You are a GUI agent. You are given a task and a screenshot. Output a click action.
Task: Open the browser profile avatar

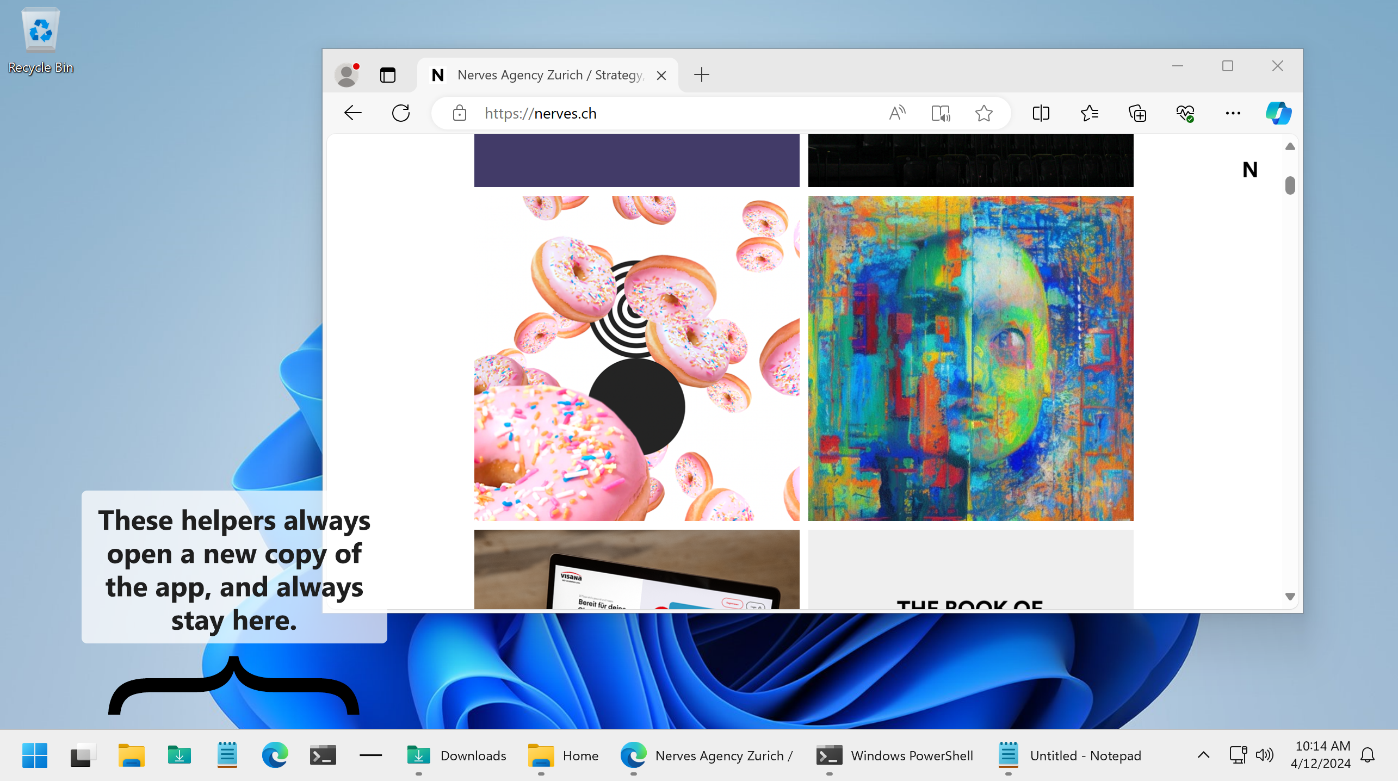pyautogui.click(x=347, y=75)
